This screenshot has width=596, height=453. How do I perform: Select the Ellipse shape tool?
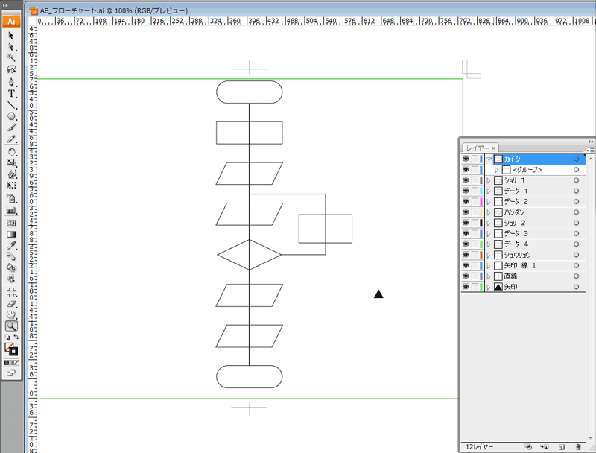tap(12, 117)
